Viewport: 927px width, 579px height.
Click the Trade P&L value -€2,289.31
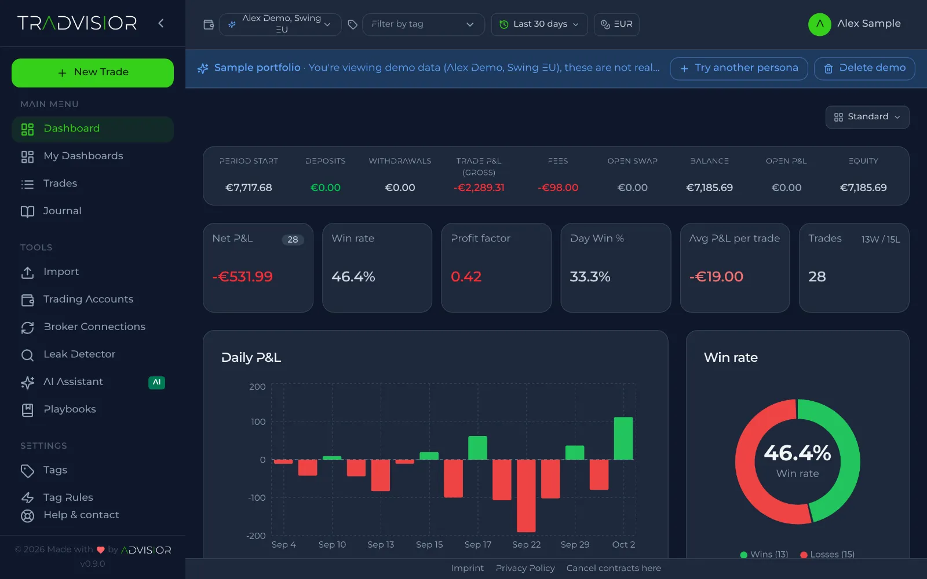click(479, 188)
